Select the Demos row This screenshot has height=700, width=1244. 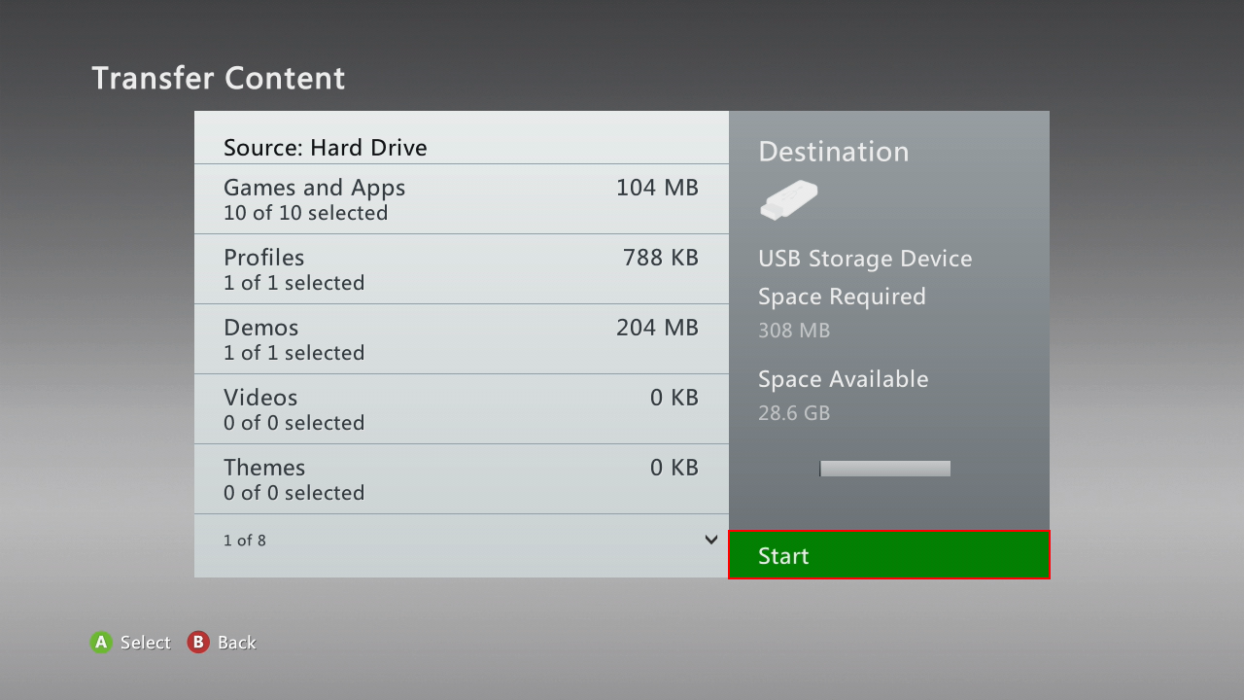[462, 339]
